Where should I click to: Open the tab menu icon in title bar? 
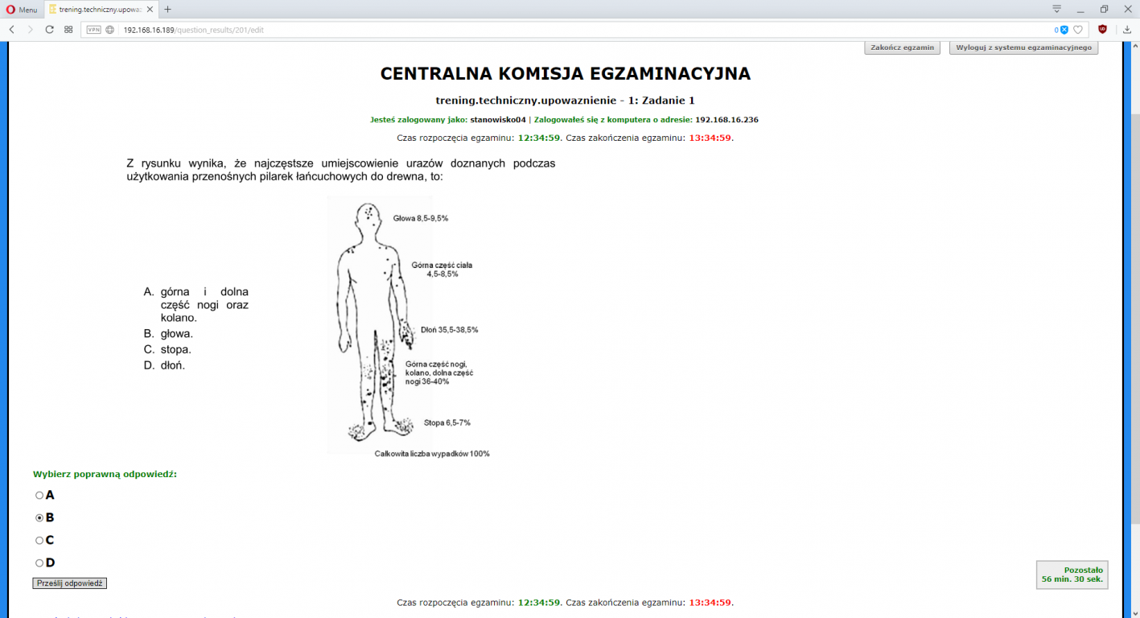1057,9
